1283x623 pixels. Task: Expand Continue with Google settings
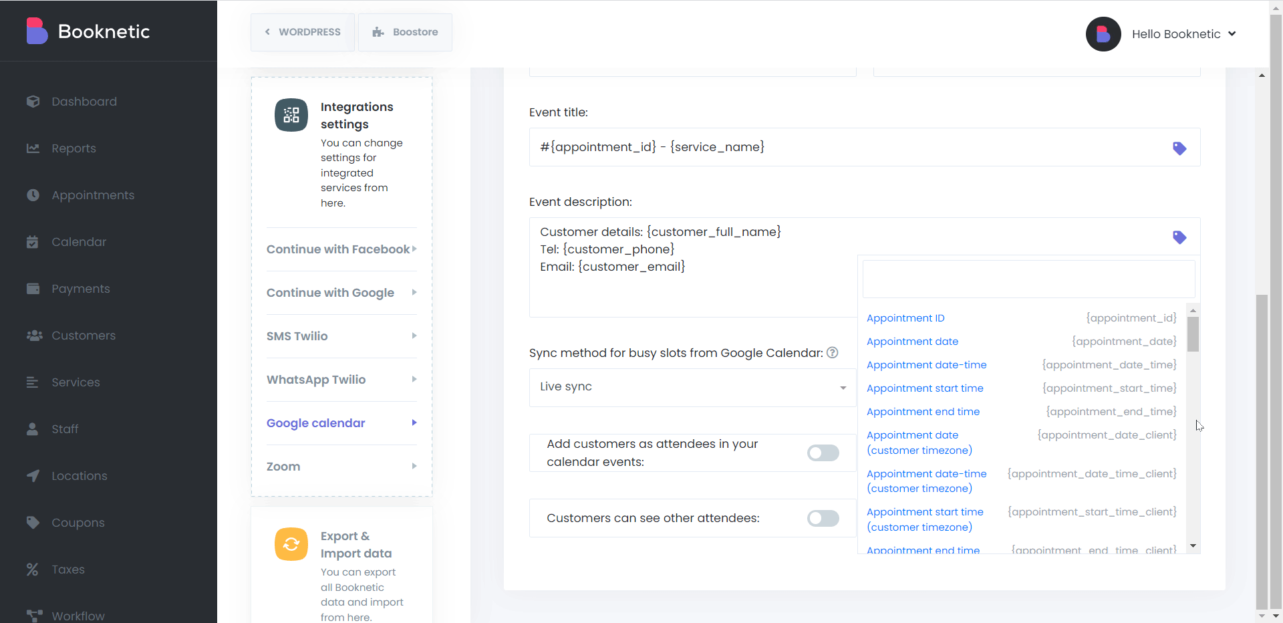341,293
